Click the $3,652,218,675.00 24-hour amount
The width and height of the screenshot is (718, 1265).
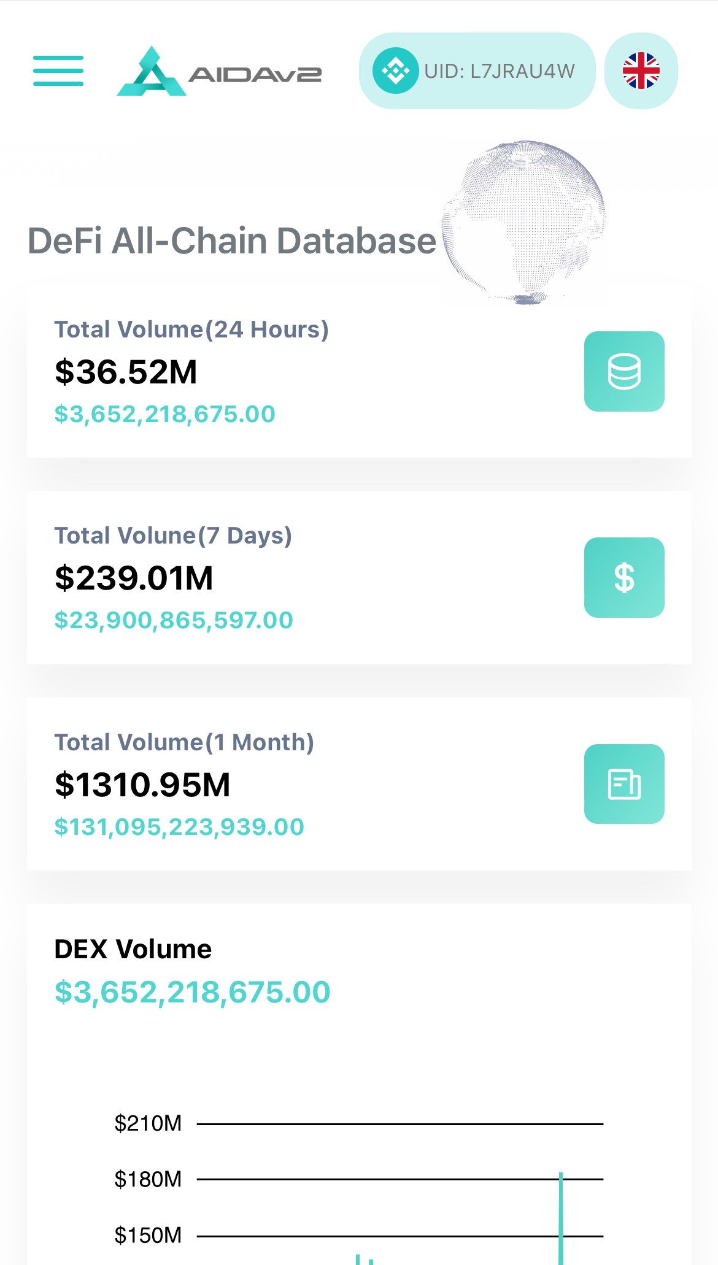pyautogui.click(x=164, y=415)
